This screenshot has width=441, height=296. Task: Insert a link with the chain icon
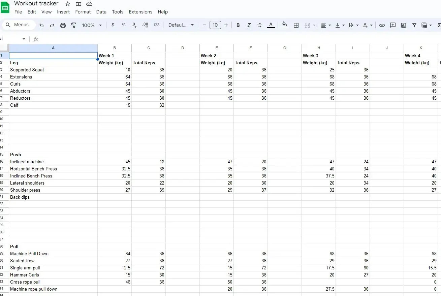tap(382, 25)
